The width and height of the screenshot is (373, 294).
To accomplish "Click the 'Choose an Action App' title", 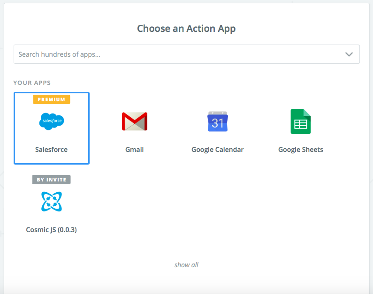I will click(186, 29).
